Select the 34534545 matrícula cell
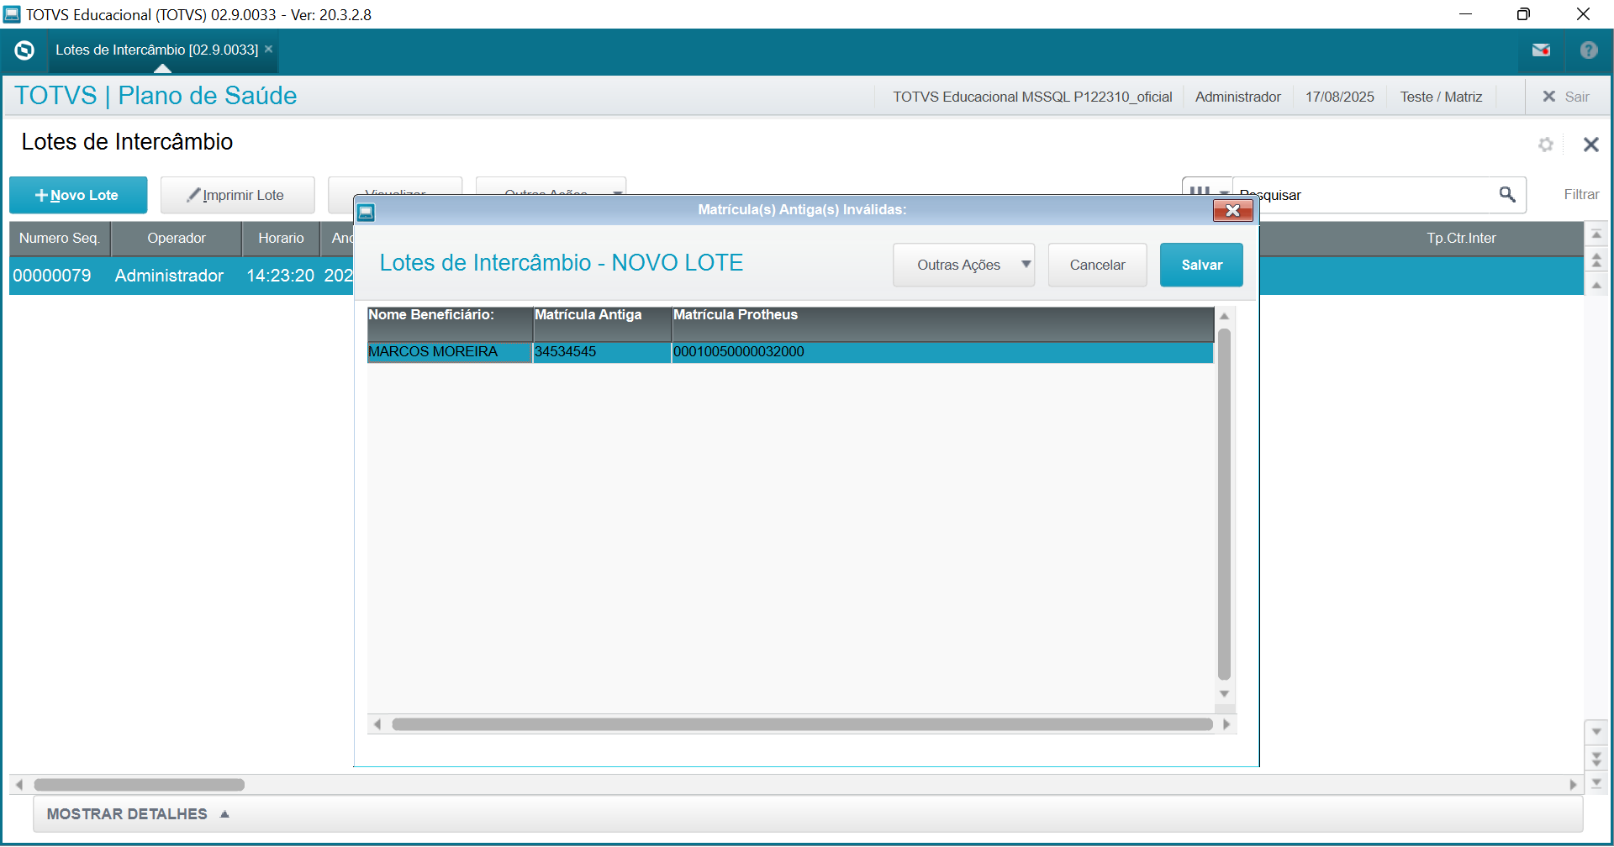This screenshot has height=847, width=1614. pyautogui.click(x=603, y=352)
